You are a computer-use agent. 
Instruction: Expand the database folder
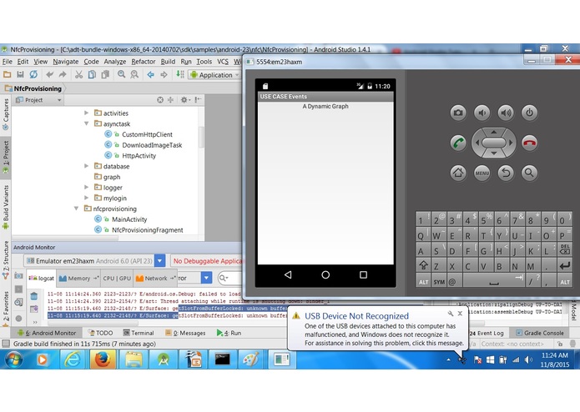pos(86,166)
